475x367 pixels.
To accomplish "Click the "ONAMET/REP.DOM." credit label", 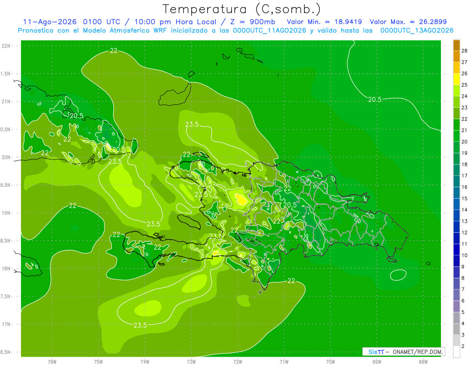I will tap(418, 352).
